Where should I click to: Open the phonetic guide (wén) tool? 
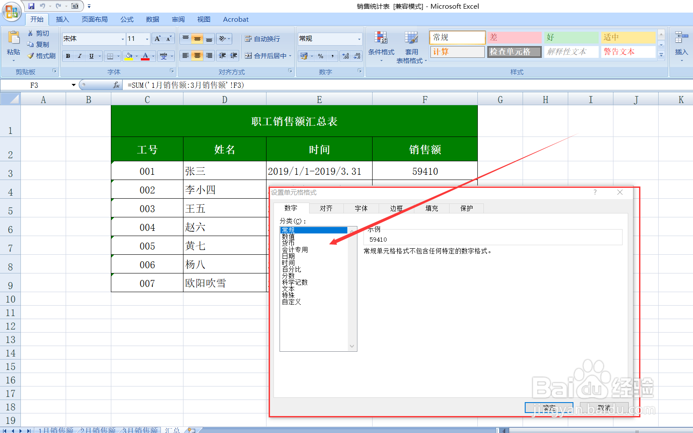(163, 56)
